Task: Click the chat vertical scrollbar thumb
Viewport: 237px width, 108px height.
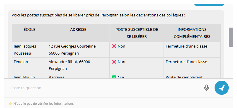Action: click(231, 37)
